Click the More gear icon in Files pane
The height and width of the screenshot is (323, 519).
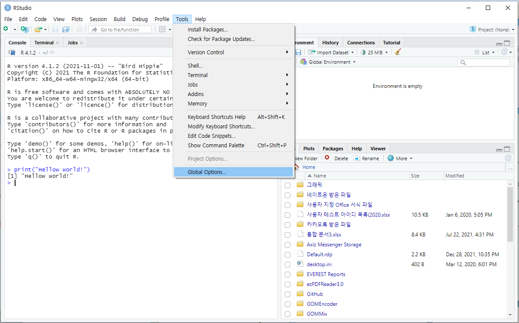click(391, 158)
